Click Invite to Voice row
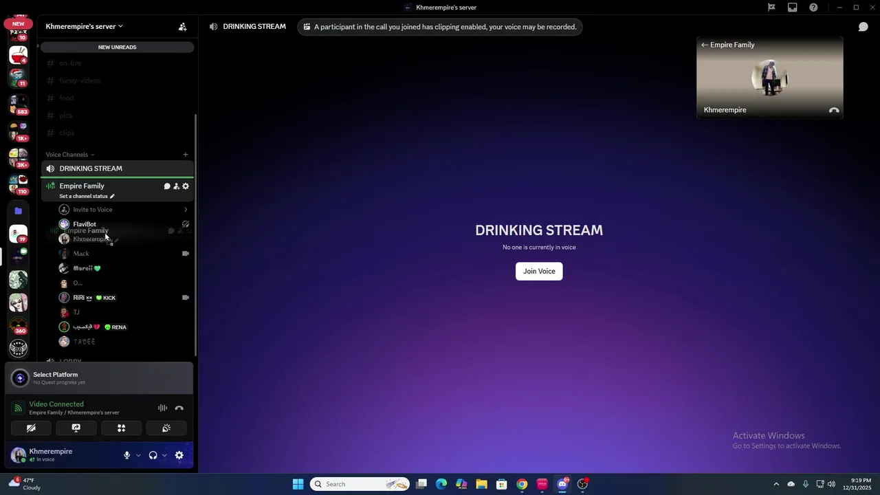The width and height of the screenshot is (880, 495). 124,210
